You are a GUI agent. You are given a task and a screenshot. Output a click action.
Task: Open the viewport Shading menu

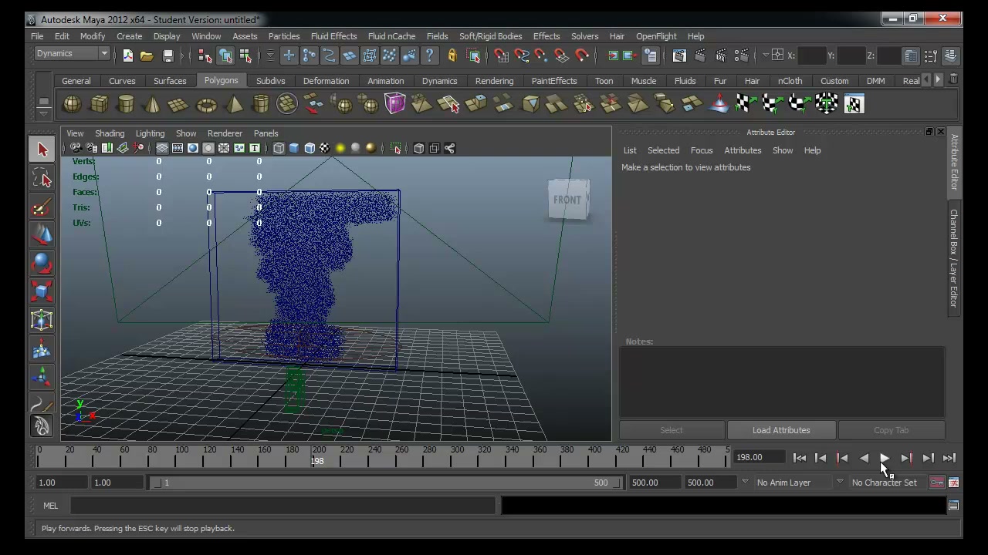pos(110,133)
